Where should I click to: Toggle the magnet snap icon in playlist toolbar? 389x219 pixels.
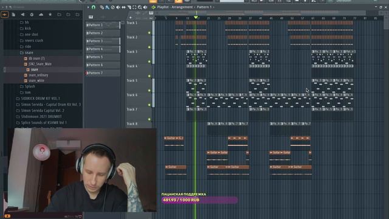point(94,7)
